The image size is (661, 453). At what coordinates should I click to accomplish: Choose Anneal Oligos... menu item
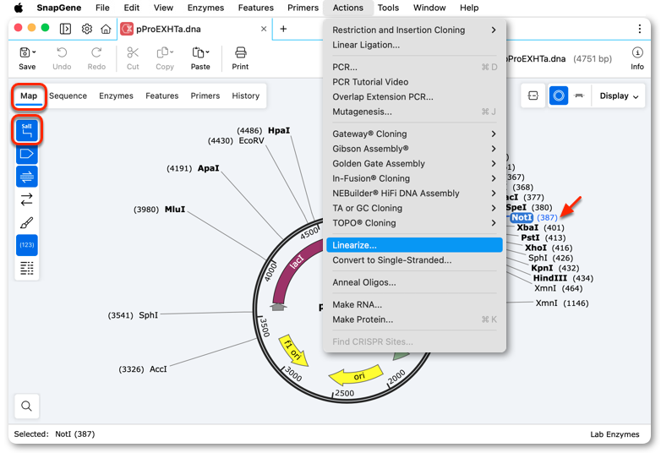click(x=414, y=282)
